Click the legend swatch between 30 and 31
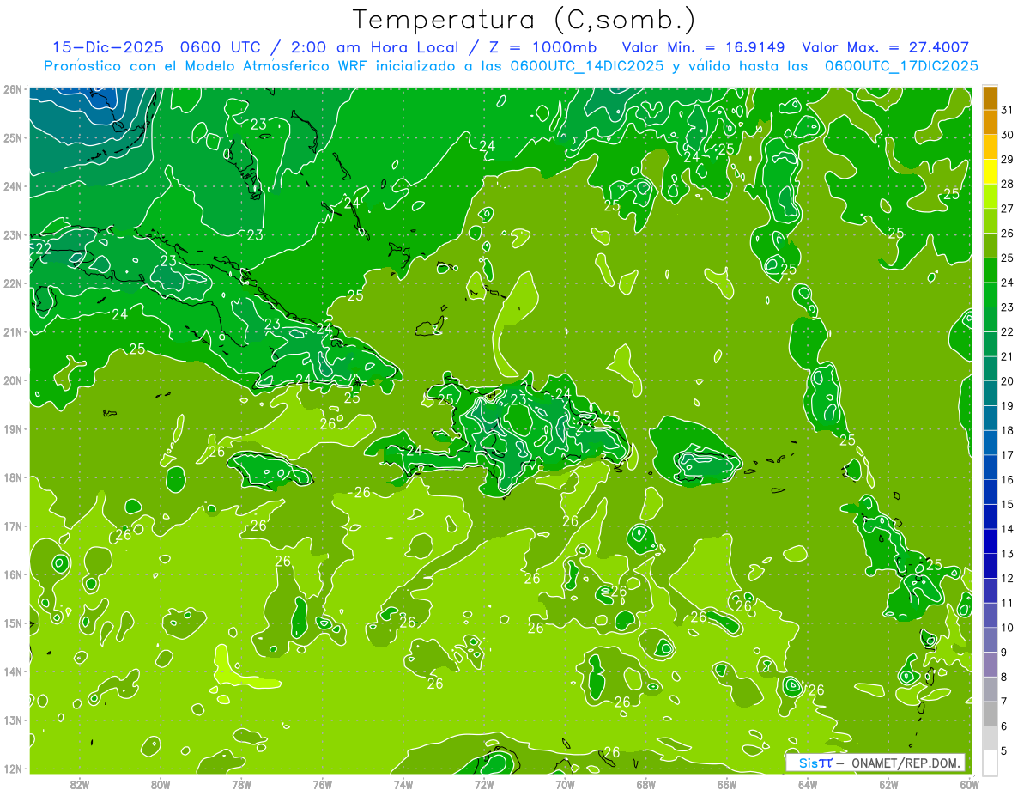Screen dimensions: 1030x796 [990, 122]
